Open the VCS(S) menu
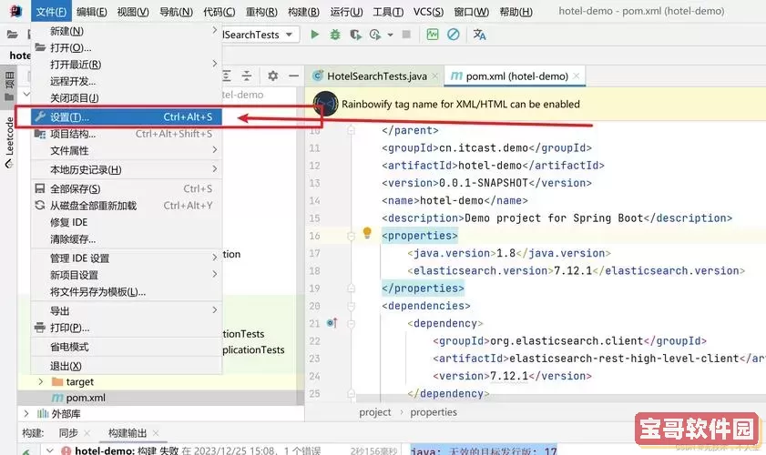The image size is (766, 455). click(x=428, y=11)
